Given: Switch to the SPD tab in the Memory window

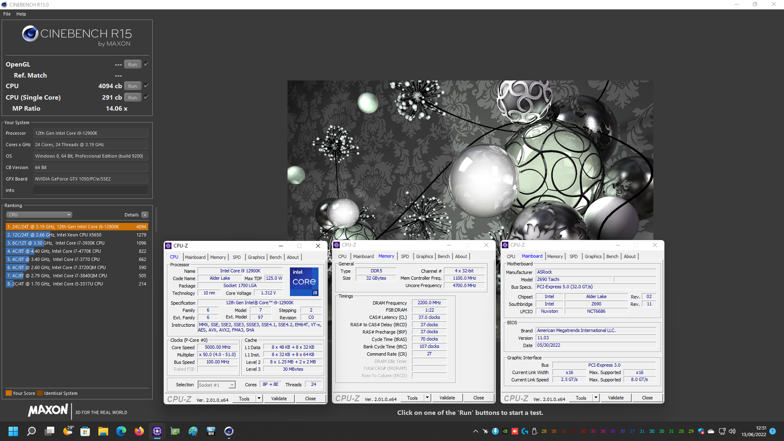Looking at the screenshot, I should pyautogui.click(x=405, y=256).
